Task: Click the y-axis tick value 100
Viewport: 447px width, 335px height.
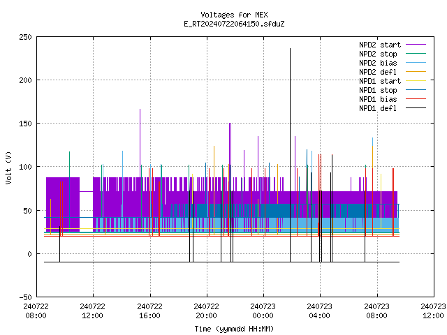Action: tap(25, 167)
